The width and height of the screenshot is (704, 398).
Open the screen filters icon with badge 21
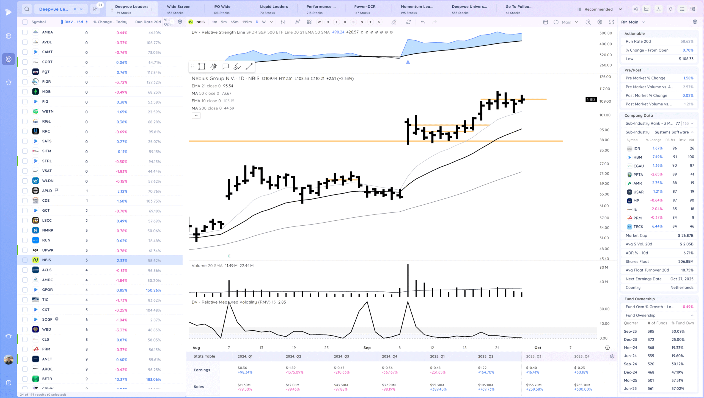(95, 9)
